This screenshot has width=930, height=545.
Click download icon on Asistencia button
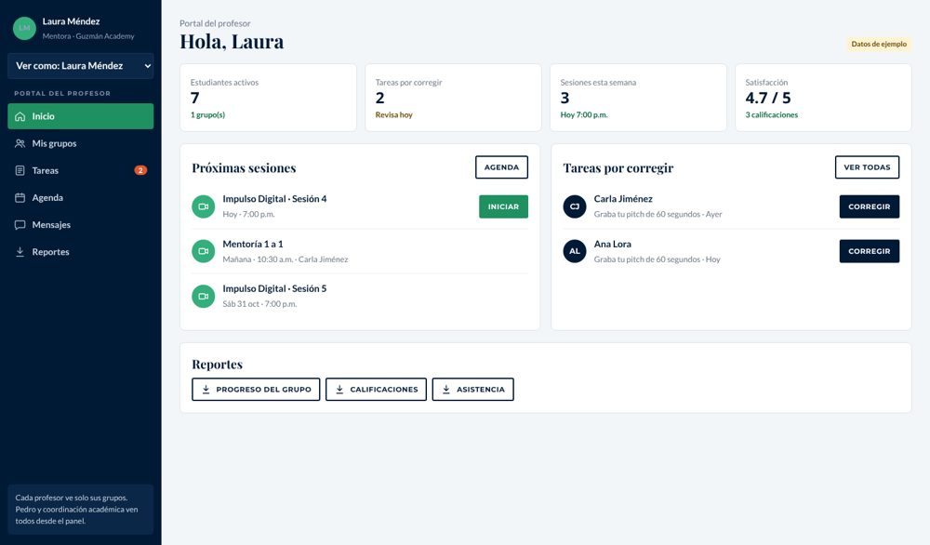[446, 390]
